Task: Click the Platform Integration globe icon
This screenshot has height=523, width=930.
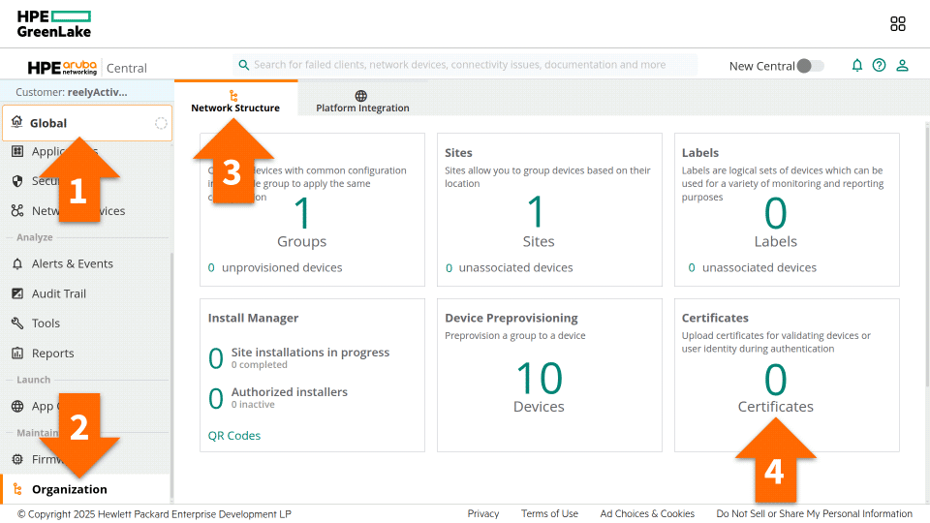Action: 360,96
